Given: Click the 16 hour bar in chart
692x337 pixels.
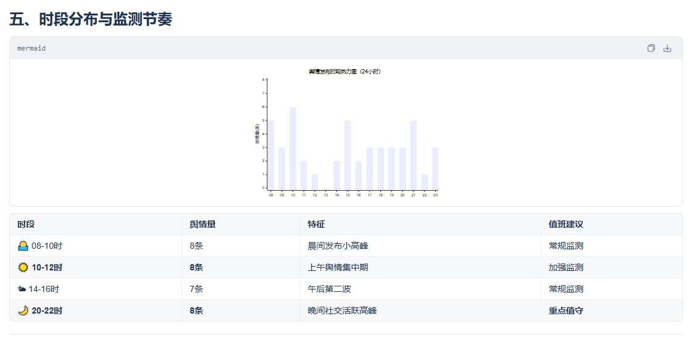Looking at the screenshot, I should tap(359, 175).
